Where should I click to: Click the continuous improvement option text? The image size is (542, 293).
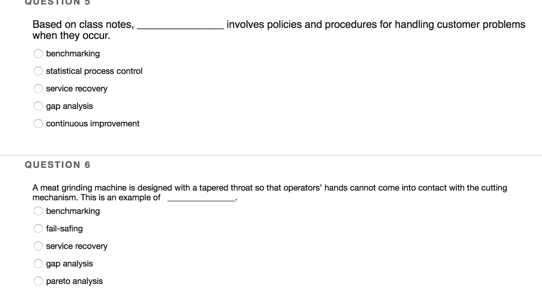pyautogui.click(x=93, y=123)
